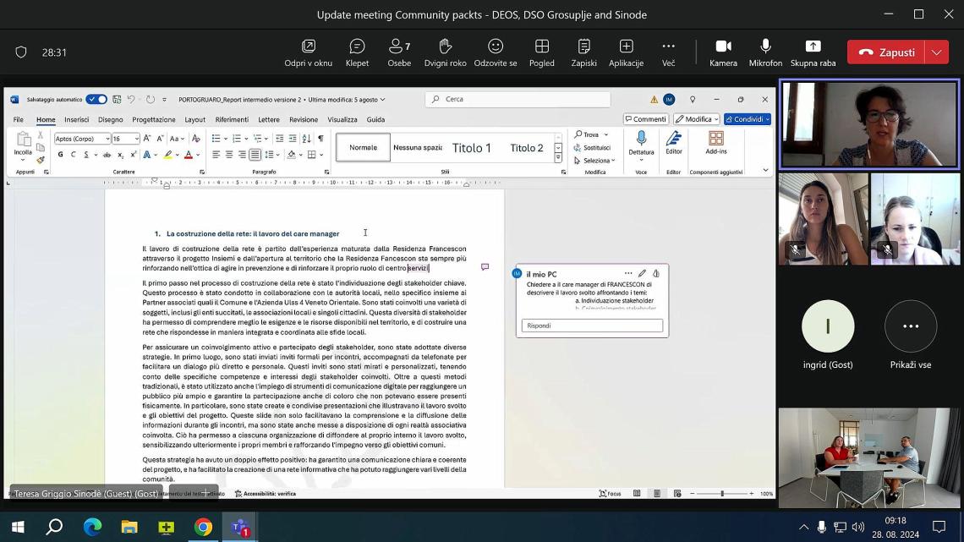This screenshot has width=964, height=542.
Task: Click the numbered list icon
Action: 237,139
